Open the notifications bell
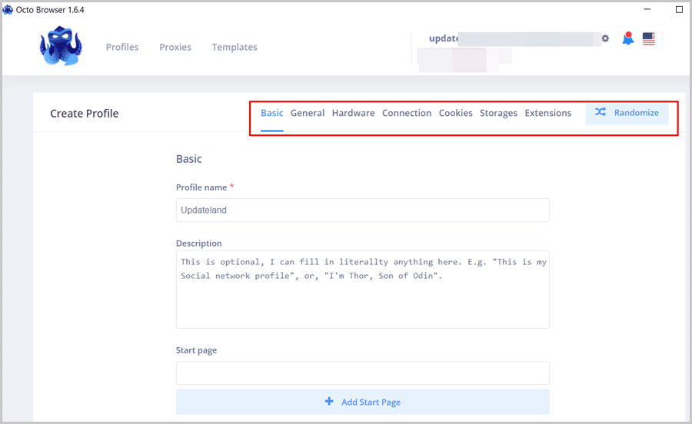This screenshot has height=424, width=692. click(628, 38)
